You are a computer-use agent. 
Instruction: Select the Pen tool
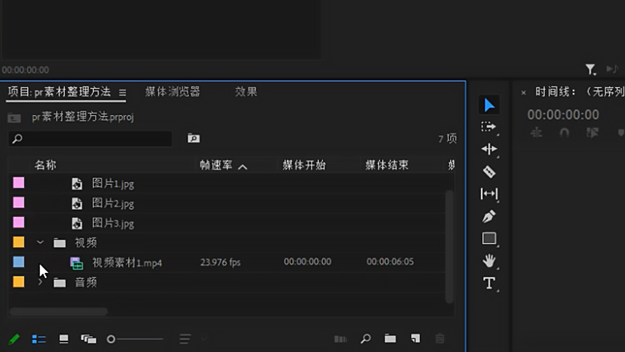click(x=489, y=216)
